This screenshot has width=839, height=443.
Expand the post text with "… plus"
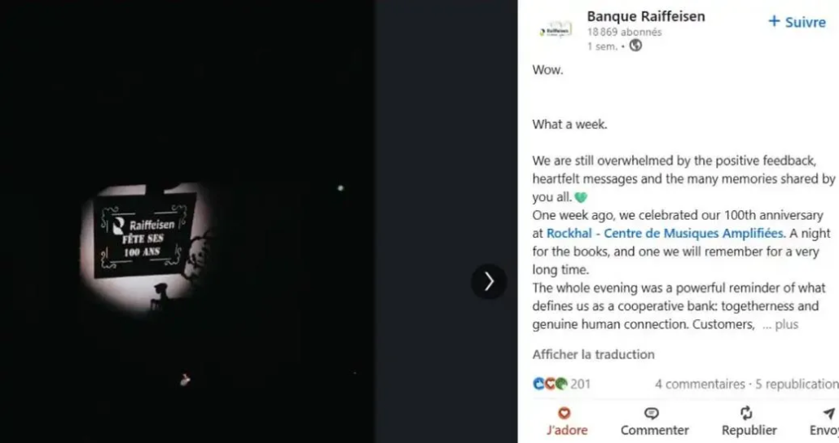pyautogui.click(x=780, y=324)
